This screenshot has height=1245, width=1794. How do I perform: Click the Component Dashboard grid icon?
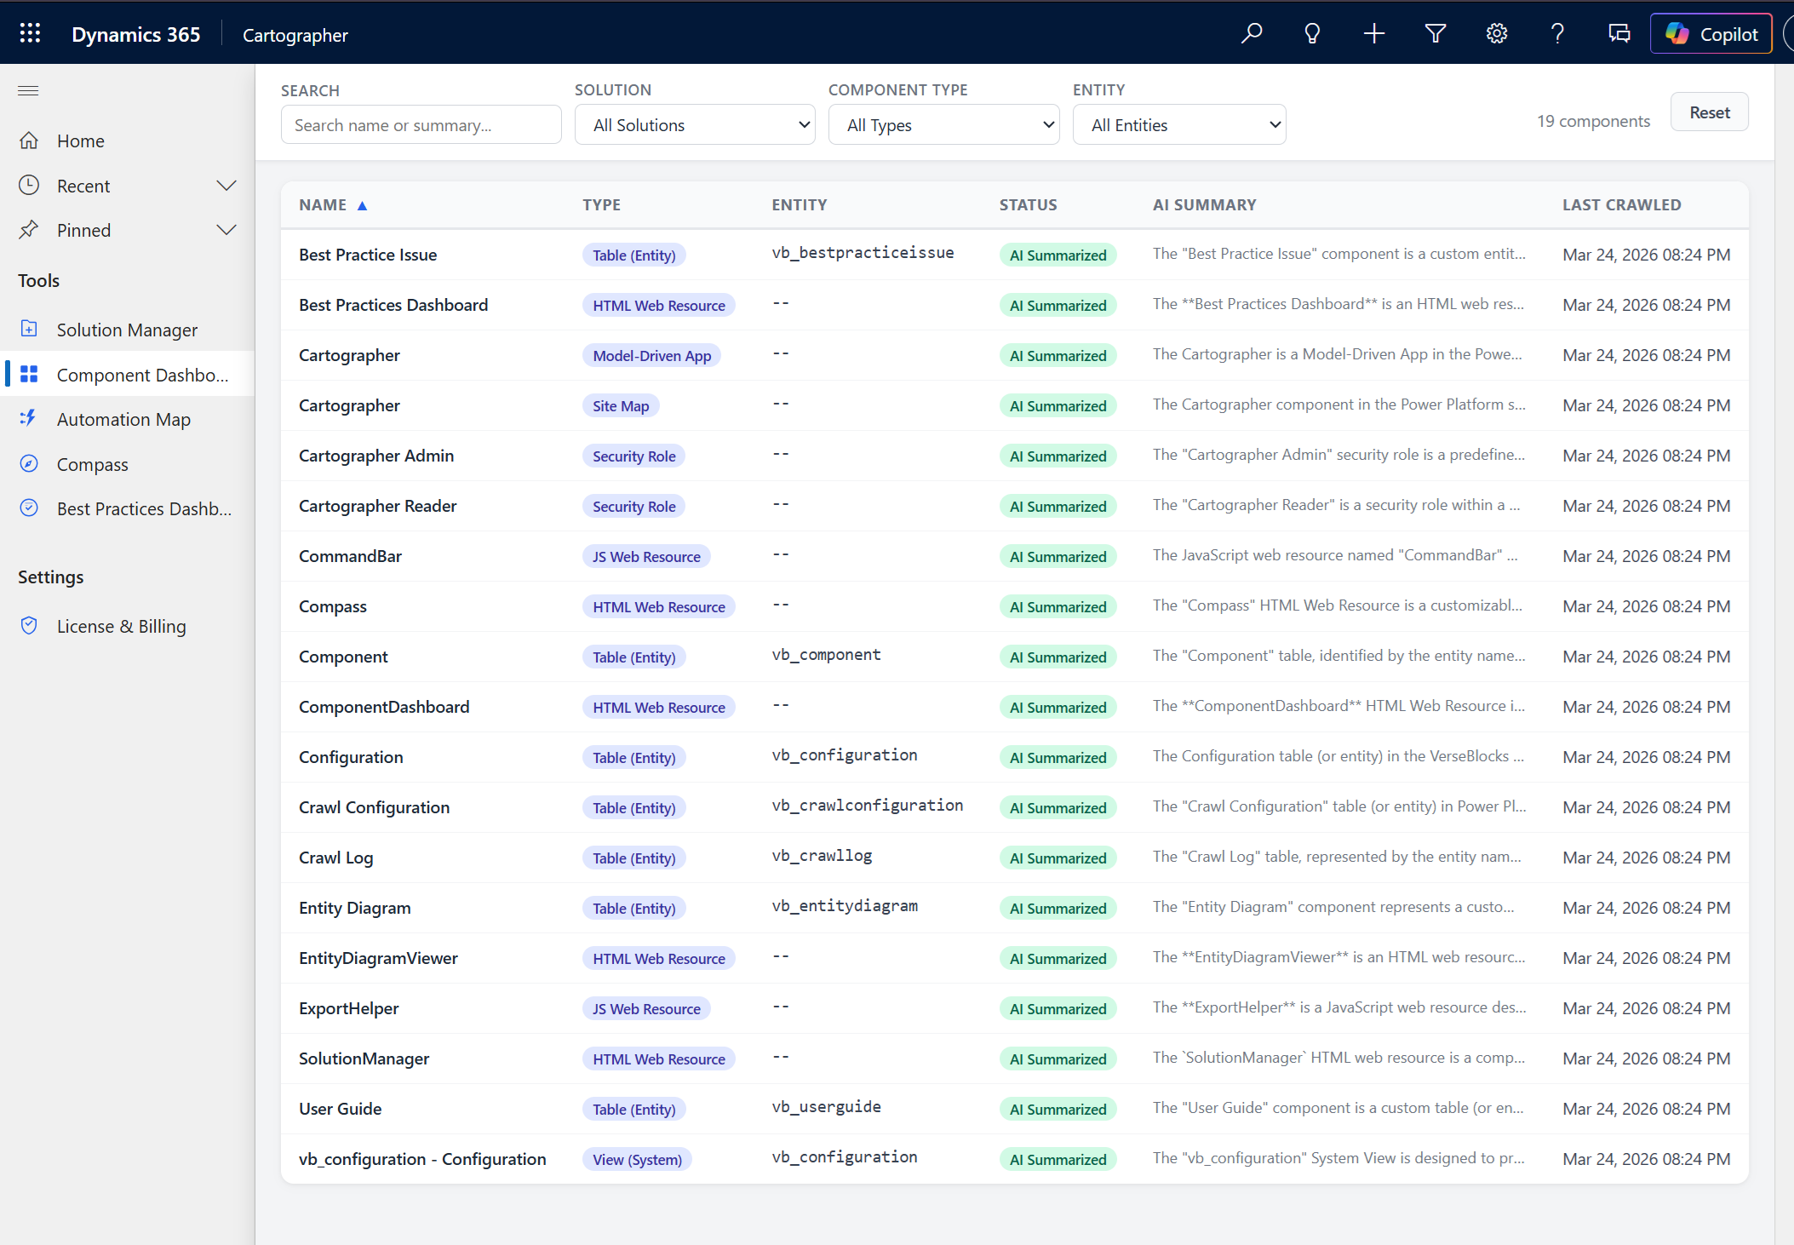tap(29, 374)
